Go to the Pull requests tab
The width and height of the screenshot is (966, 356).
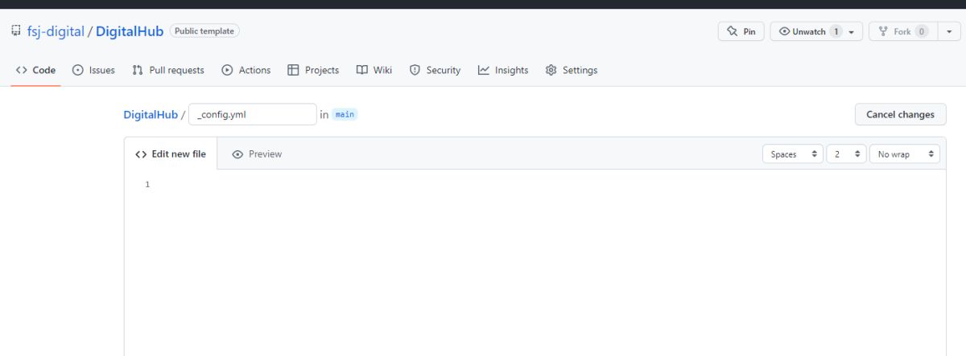168,70
